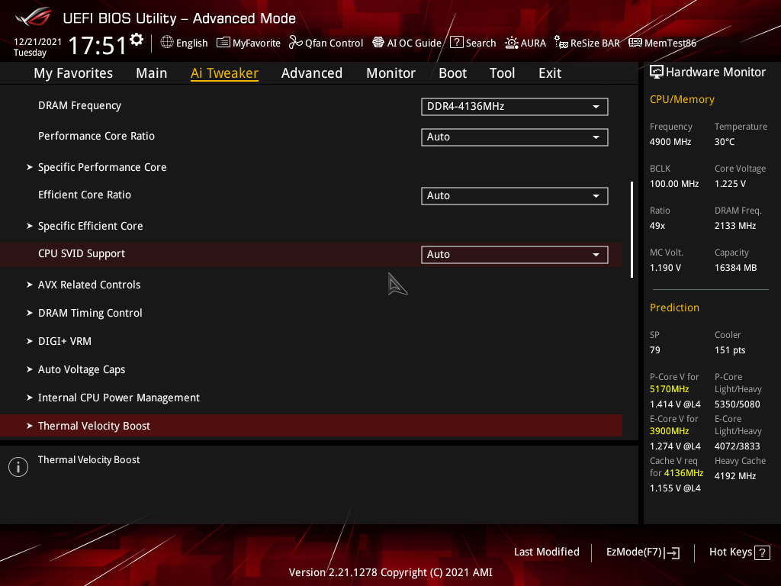Select English language label
The image size is (781, 586).
coord(191,43)
